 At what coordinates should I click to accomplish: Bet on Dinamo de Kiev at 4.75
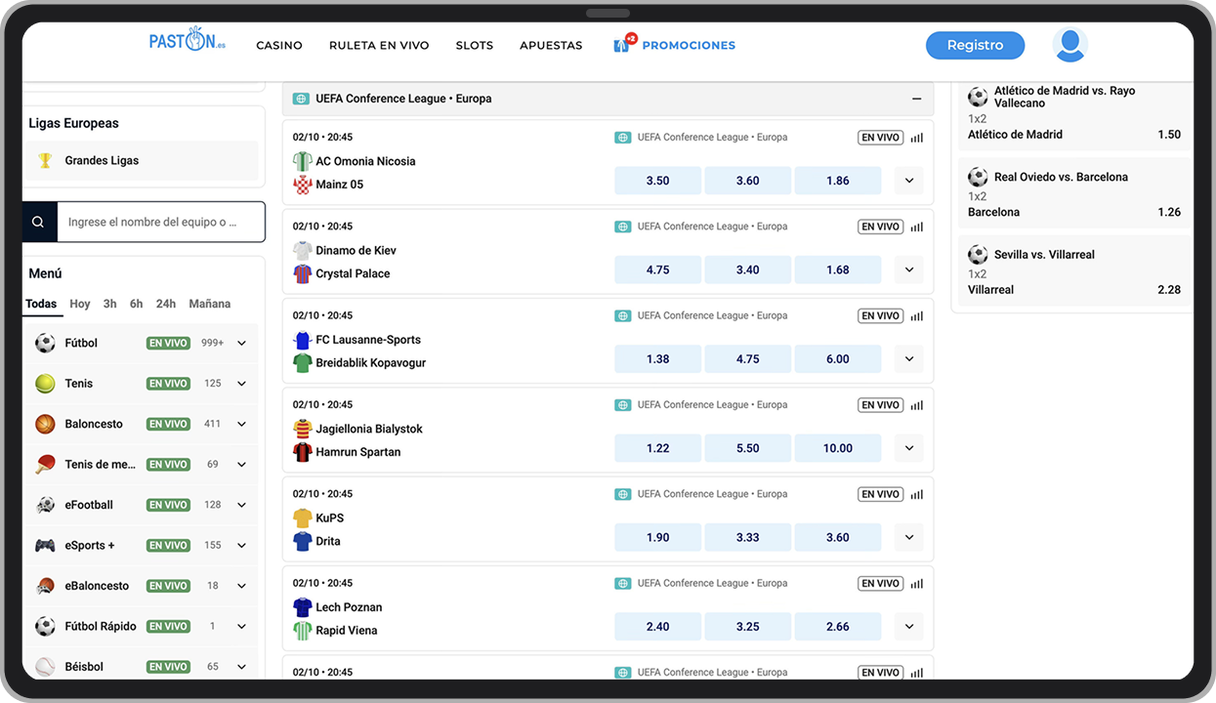[658, 269]
